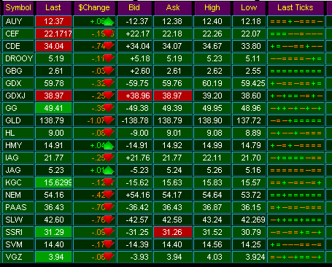Click the red down arrow in CEF row
Viewport: 332px width, 267px height.
coord(109,34)
